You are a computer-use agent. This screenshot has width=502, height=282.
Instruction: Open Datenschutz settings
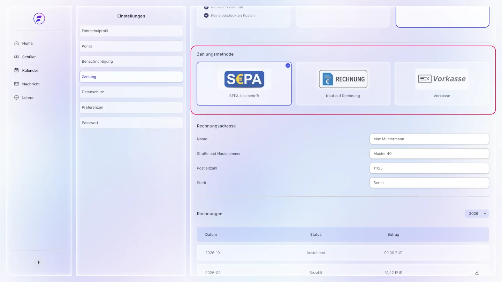click(131, 92)
